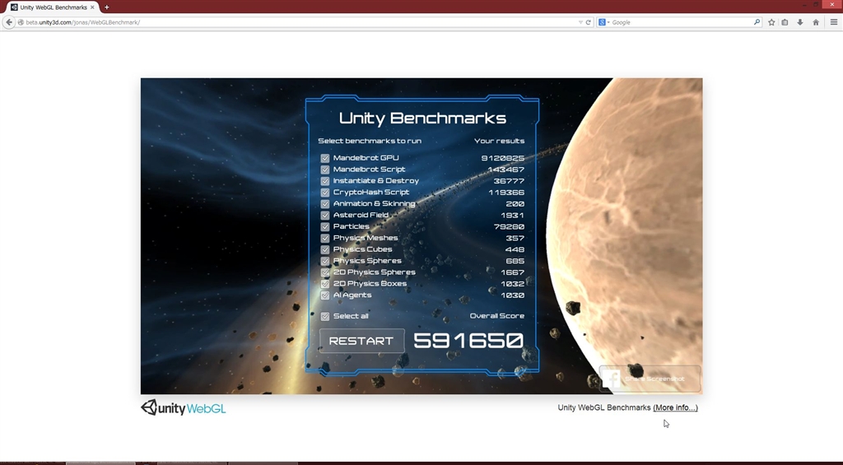This screenshot has width=843, height=465.
Task: Toggle the Physics Spheres checkbox
Action: click(324, 261)
